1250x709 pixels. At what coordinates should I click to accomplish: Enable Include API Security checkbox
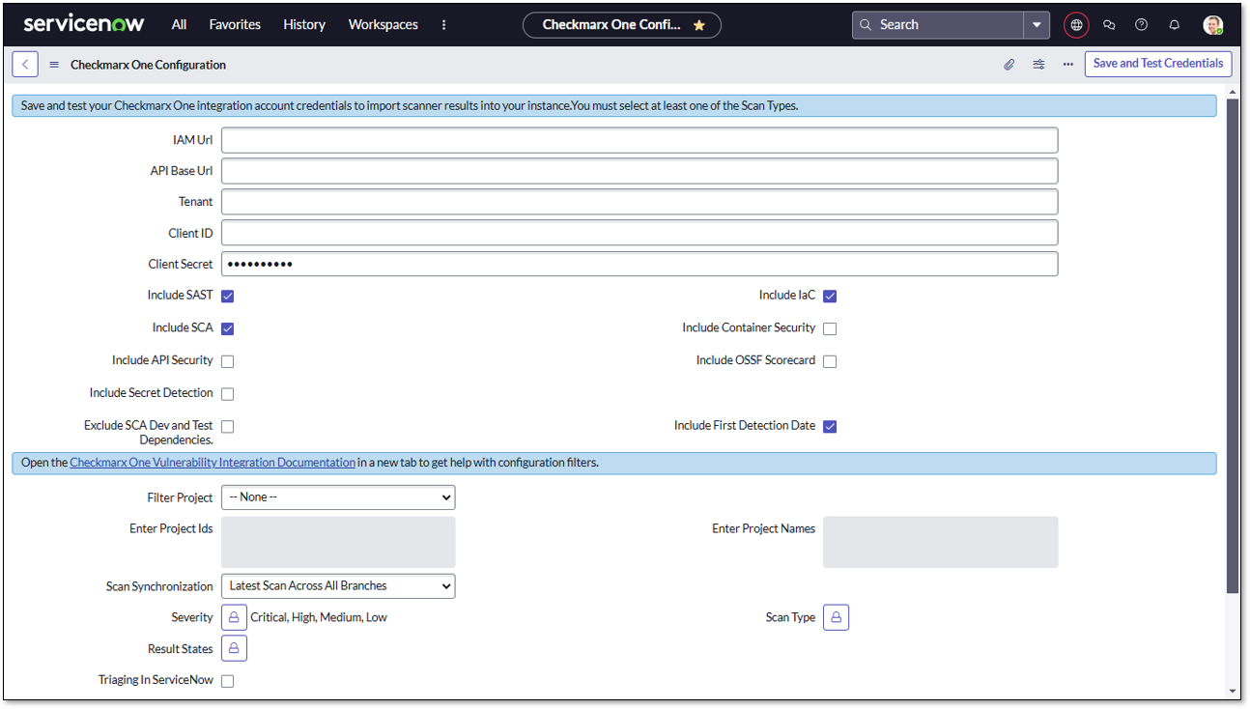[x=228, y=361]
